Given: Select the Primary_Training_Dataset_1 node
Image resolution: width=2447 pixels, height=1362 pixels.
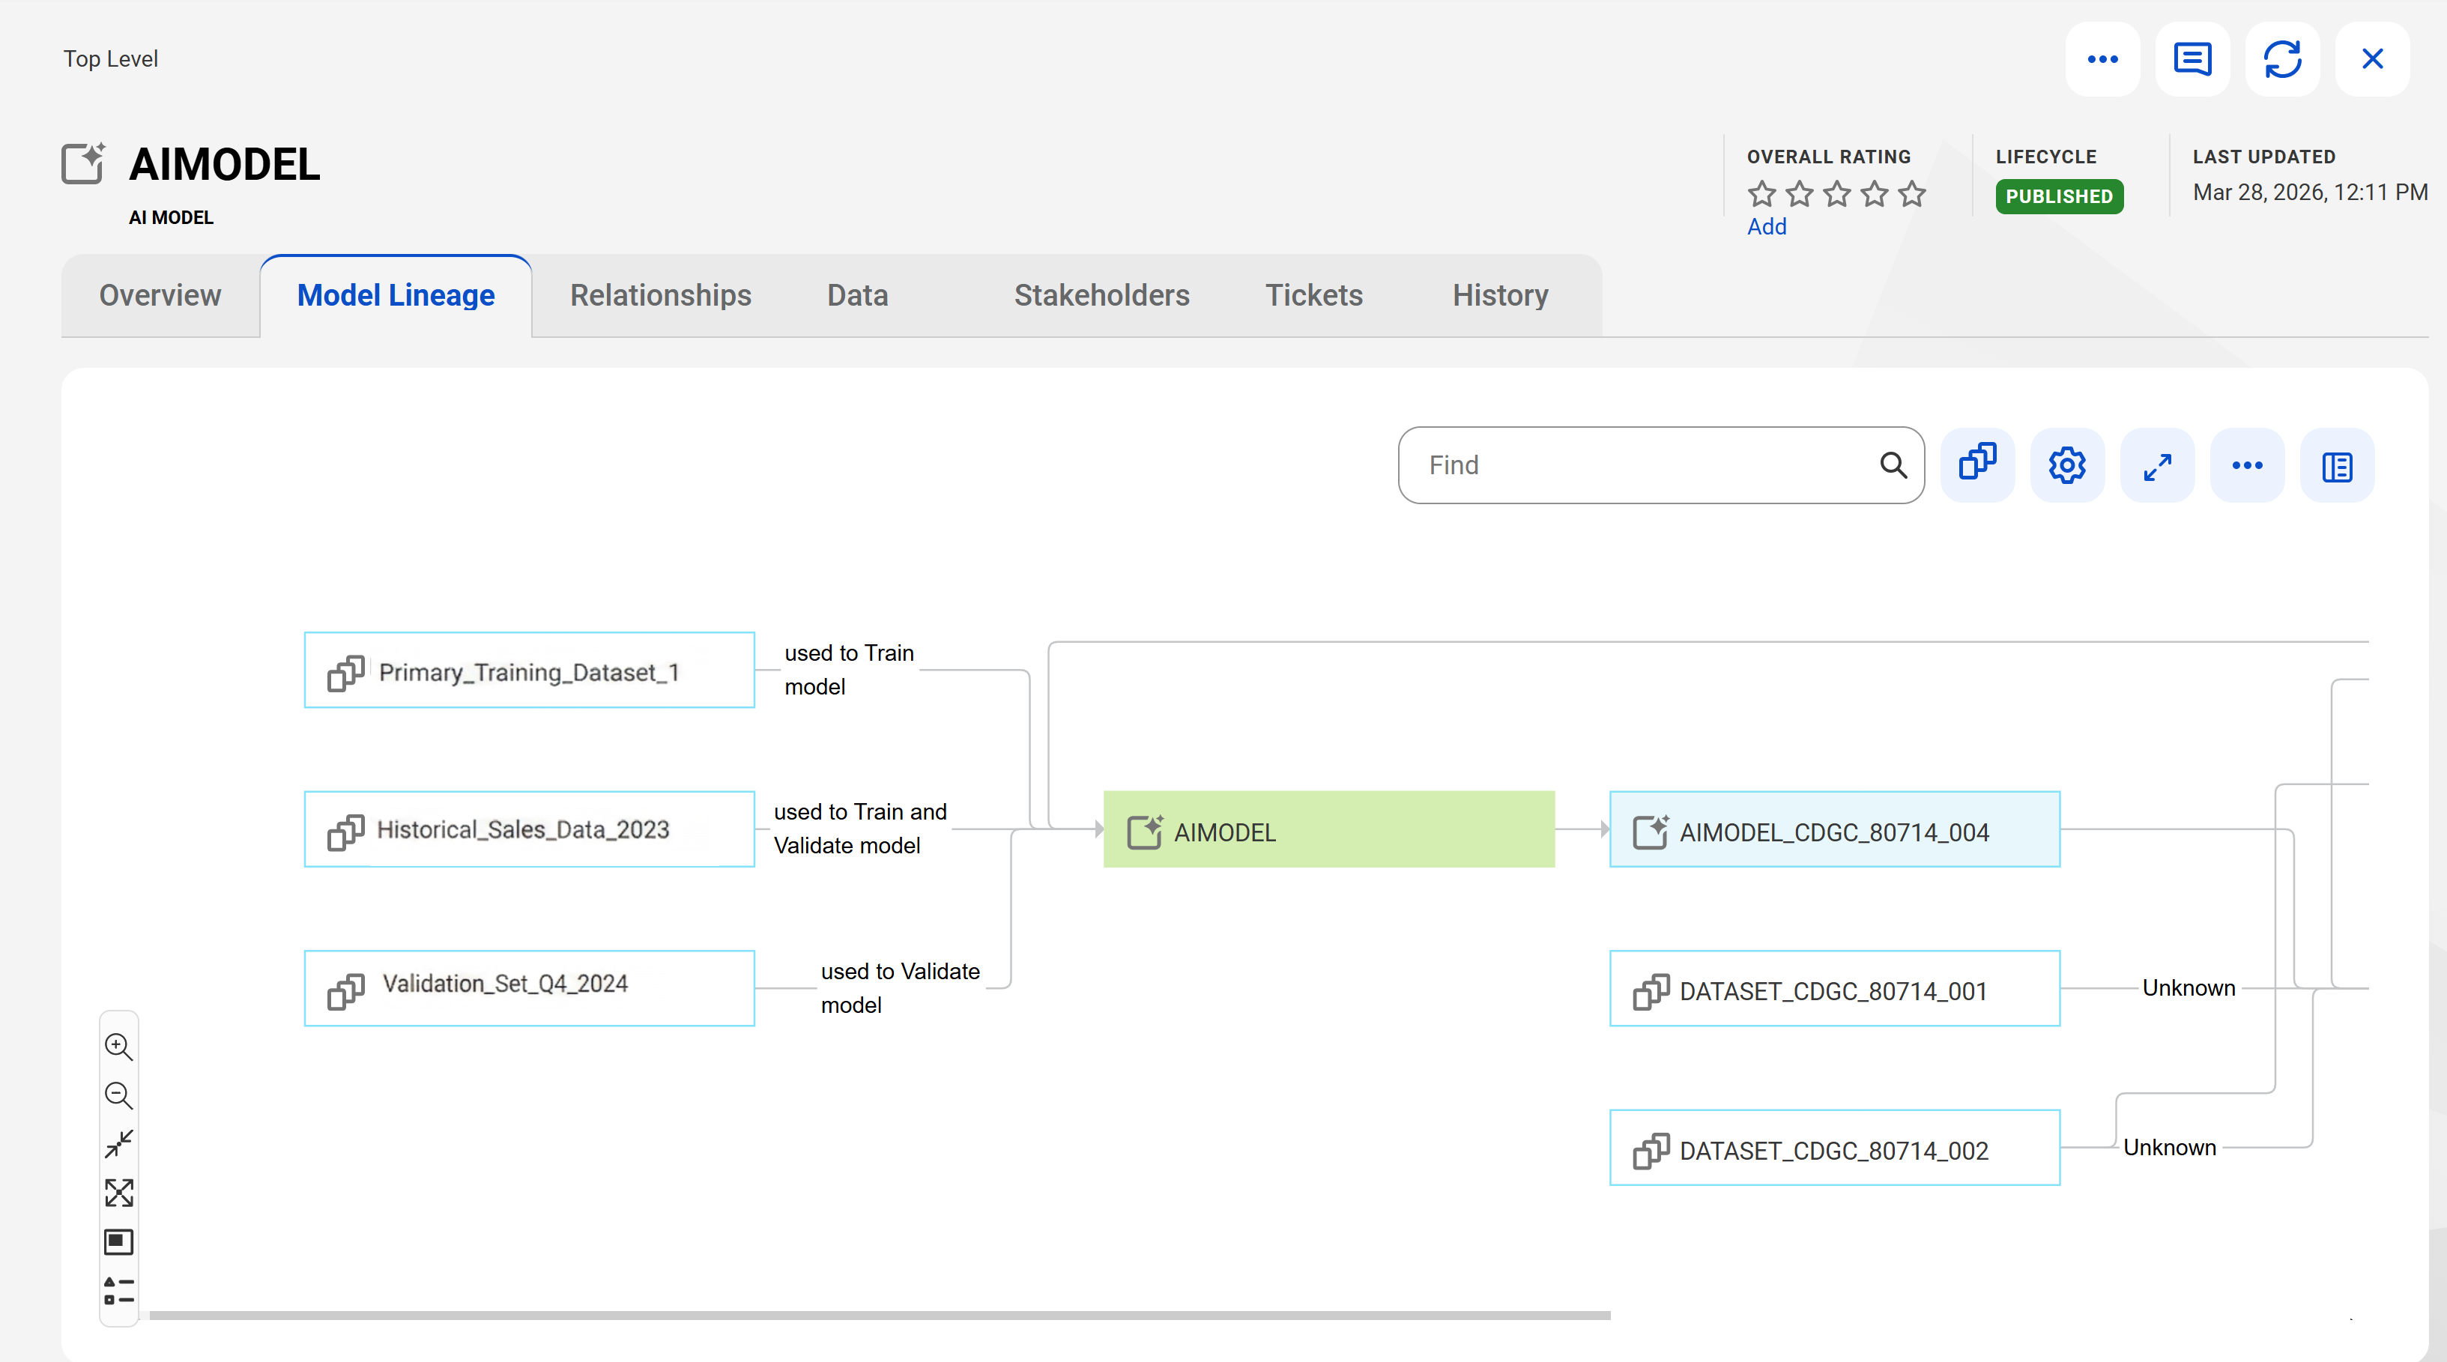Looking at the screenshot, I should click(x=529, y=671).
